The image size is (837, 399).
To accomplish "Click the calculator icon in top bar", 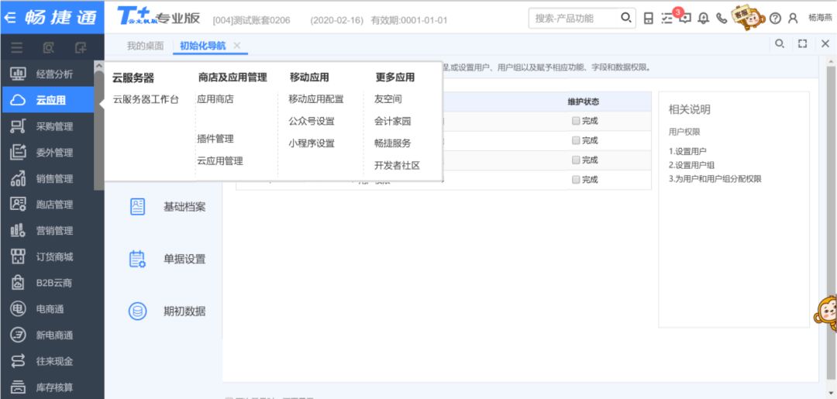I will [x=649, y=18].
